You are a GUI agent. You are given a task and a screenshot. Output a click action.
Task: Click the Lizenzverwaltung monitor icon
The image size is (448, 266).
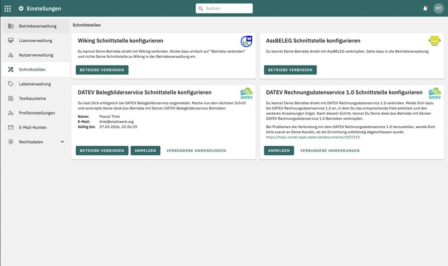pyautogui.click(x=11, y=41)
